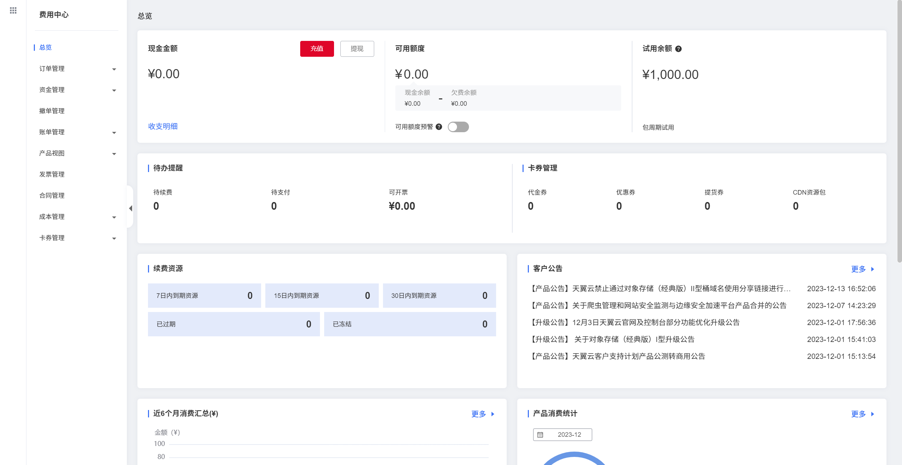Click arrow beside product consumption statistics More
The image size is (902, 465).
click(x=872, y=414)
